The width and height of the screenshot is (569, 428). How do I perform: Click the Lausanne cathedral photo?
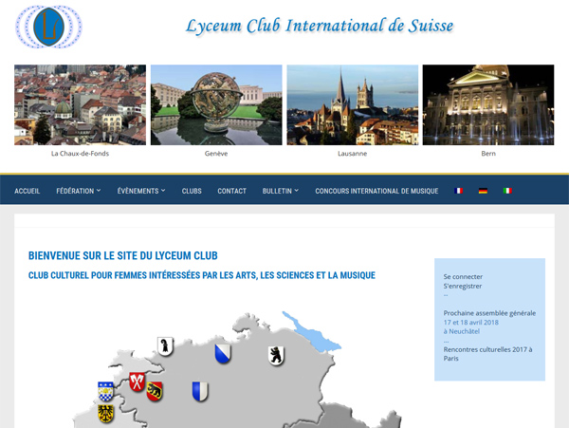click(x=353, y=105)
